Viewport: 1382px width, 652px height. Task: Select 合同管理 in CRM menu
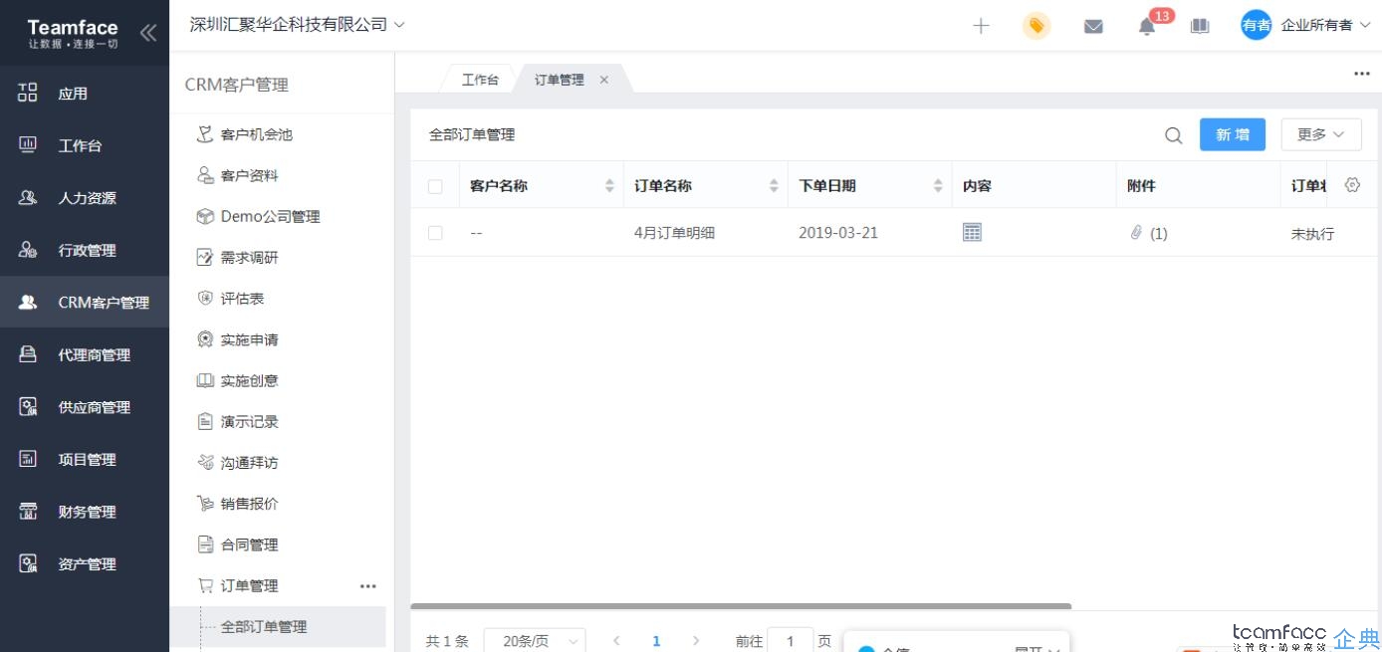coord(249,544)
